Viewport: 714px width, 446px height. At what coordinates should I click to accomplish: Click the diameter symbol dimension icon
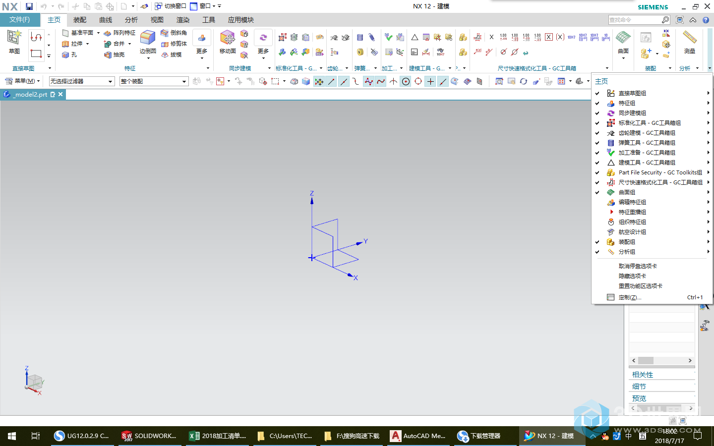[503, 52]
